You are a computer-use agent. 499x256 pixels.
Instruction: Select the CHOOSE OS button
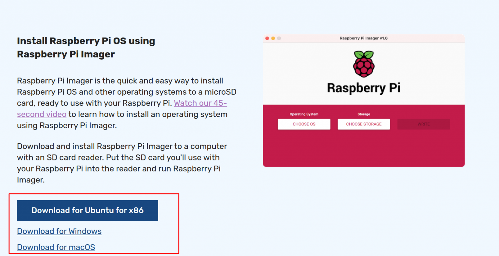(x=304, y=124)
